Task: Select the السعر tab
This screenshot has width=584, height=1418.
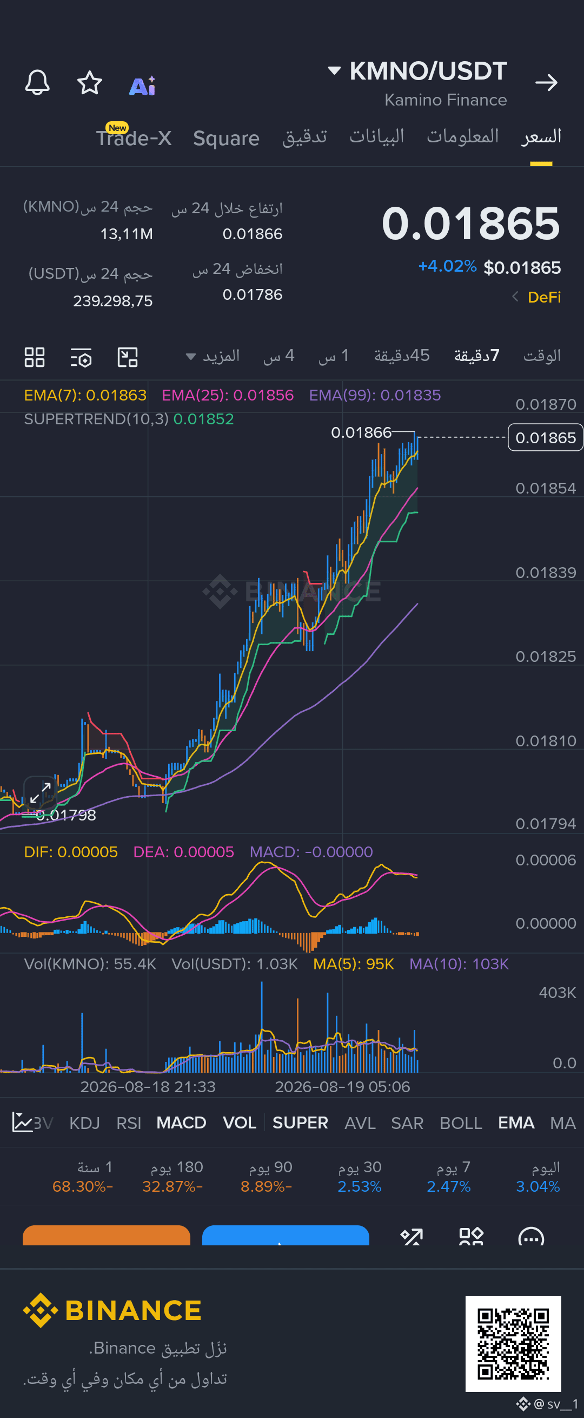Action: click(541, 136)
